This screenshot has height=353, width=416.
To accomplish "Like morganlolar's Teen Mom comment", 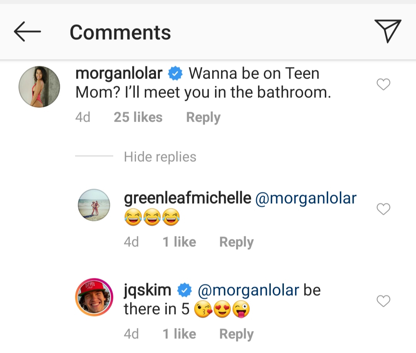I will coord(383,84).
